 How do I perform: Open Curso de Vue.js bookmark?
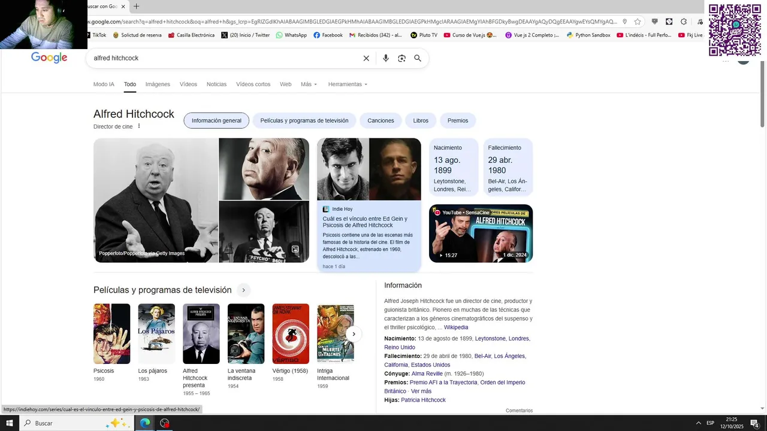(x=470, y=35)
